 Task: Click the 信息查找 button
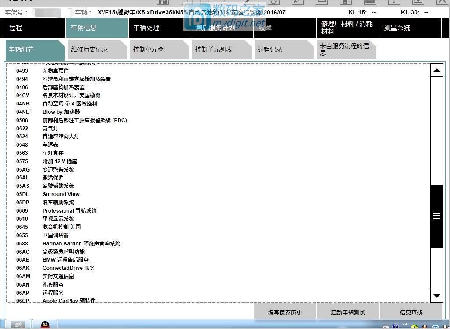click(411, 312)
